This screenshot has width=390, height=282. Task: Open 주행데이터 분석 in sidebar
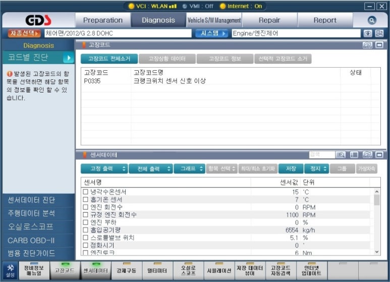(38, 213)
